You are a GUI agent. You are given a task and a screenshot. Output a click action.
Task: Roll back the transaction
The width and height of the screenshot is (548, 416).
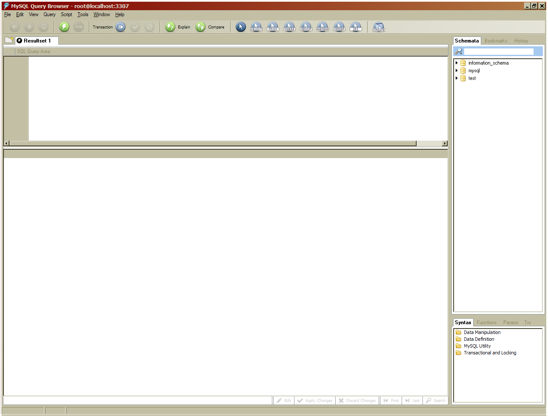149,27
